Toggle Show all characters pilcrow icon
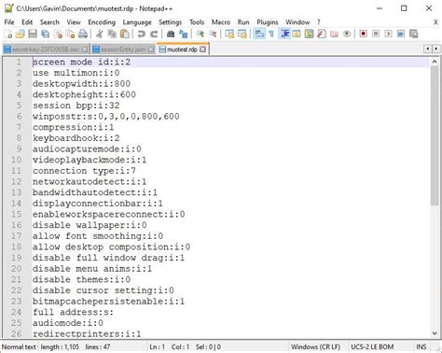The width and height of the screenshot is (442, 353). [271, 34]
